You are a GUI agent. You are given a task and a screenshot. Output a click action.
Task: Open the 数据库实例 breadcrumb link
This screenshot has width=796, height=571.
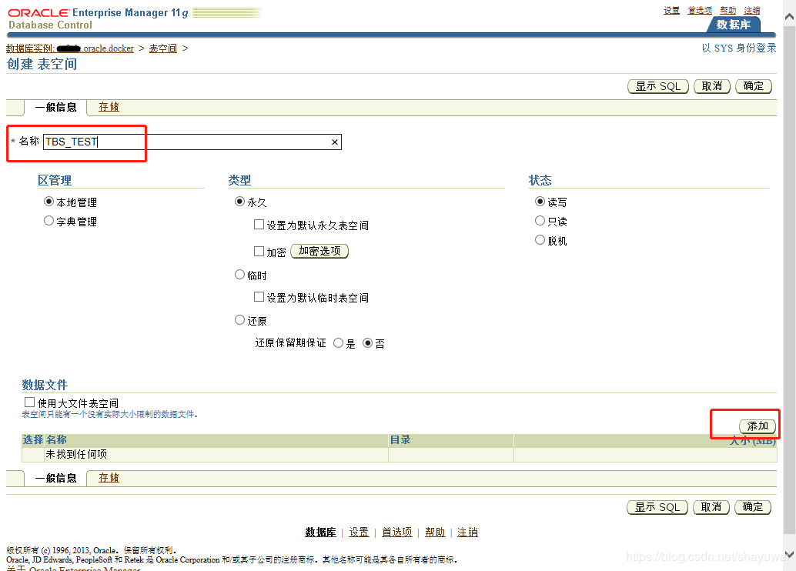click(x=70, y=48)
